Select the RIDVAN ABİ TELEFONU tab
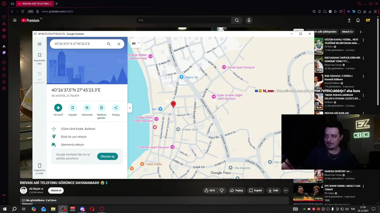 click(34, 4)
